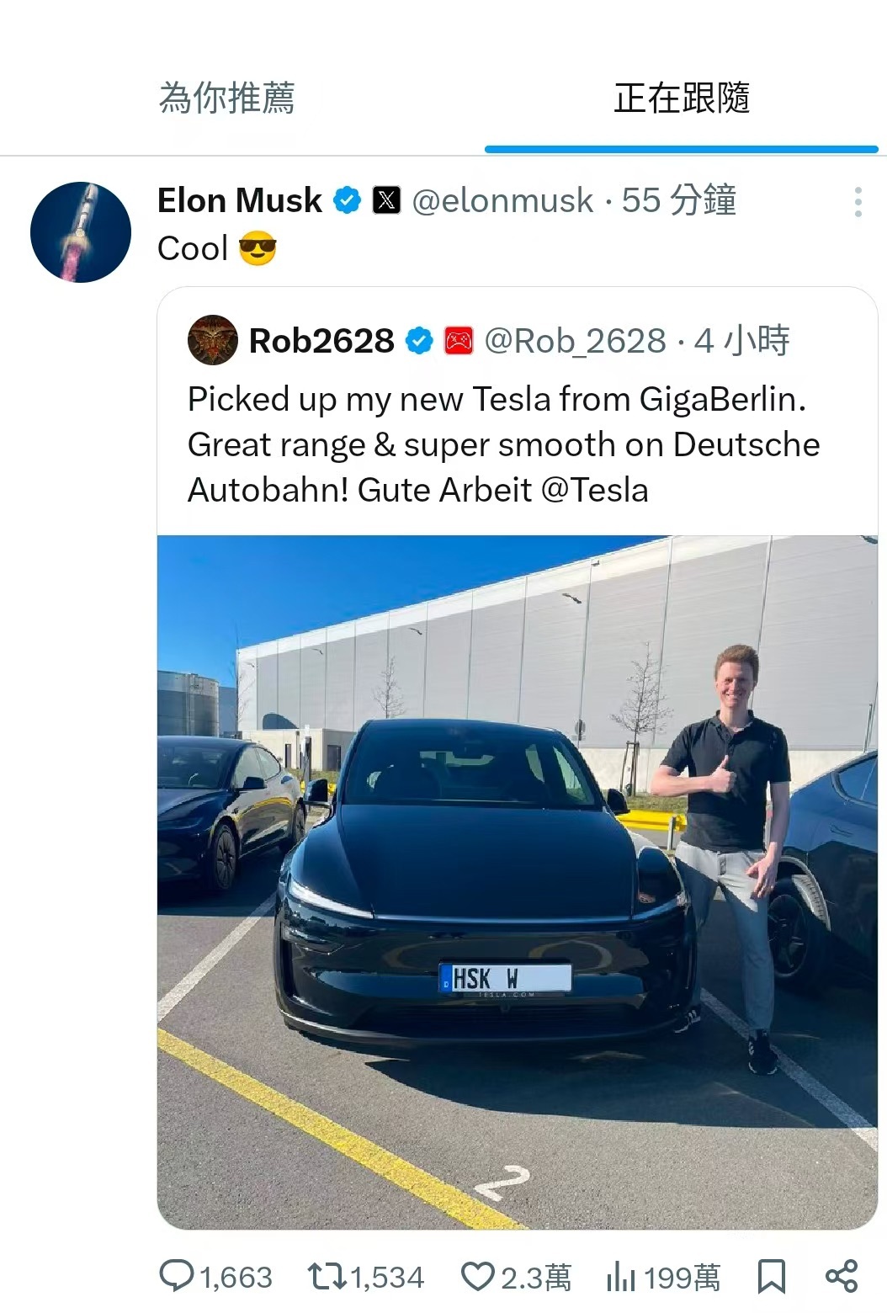Tap the repost icon with 1,534 reposts
Screen dimensions: 887x1313
click(327, 1276)
